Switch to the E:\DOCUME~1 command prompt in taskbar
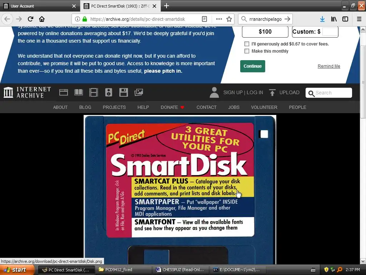 click(x=238, y=270)
